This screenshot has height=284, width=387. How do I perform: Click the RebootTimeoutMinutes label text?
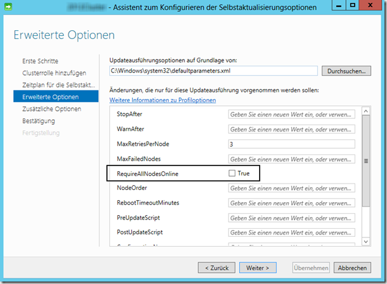tap(148, 203)
